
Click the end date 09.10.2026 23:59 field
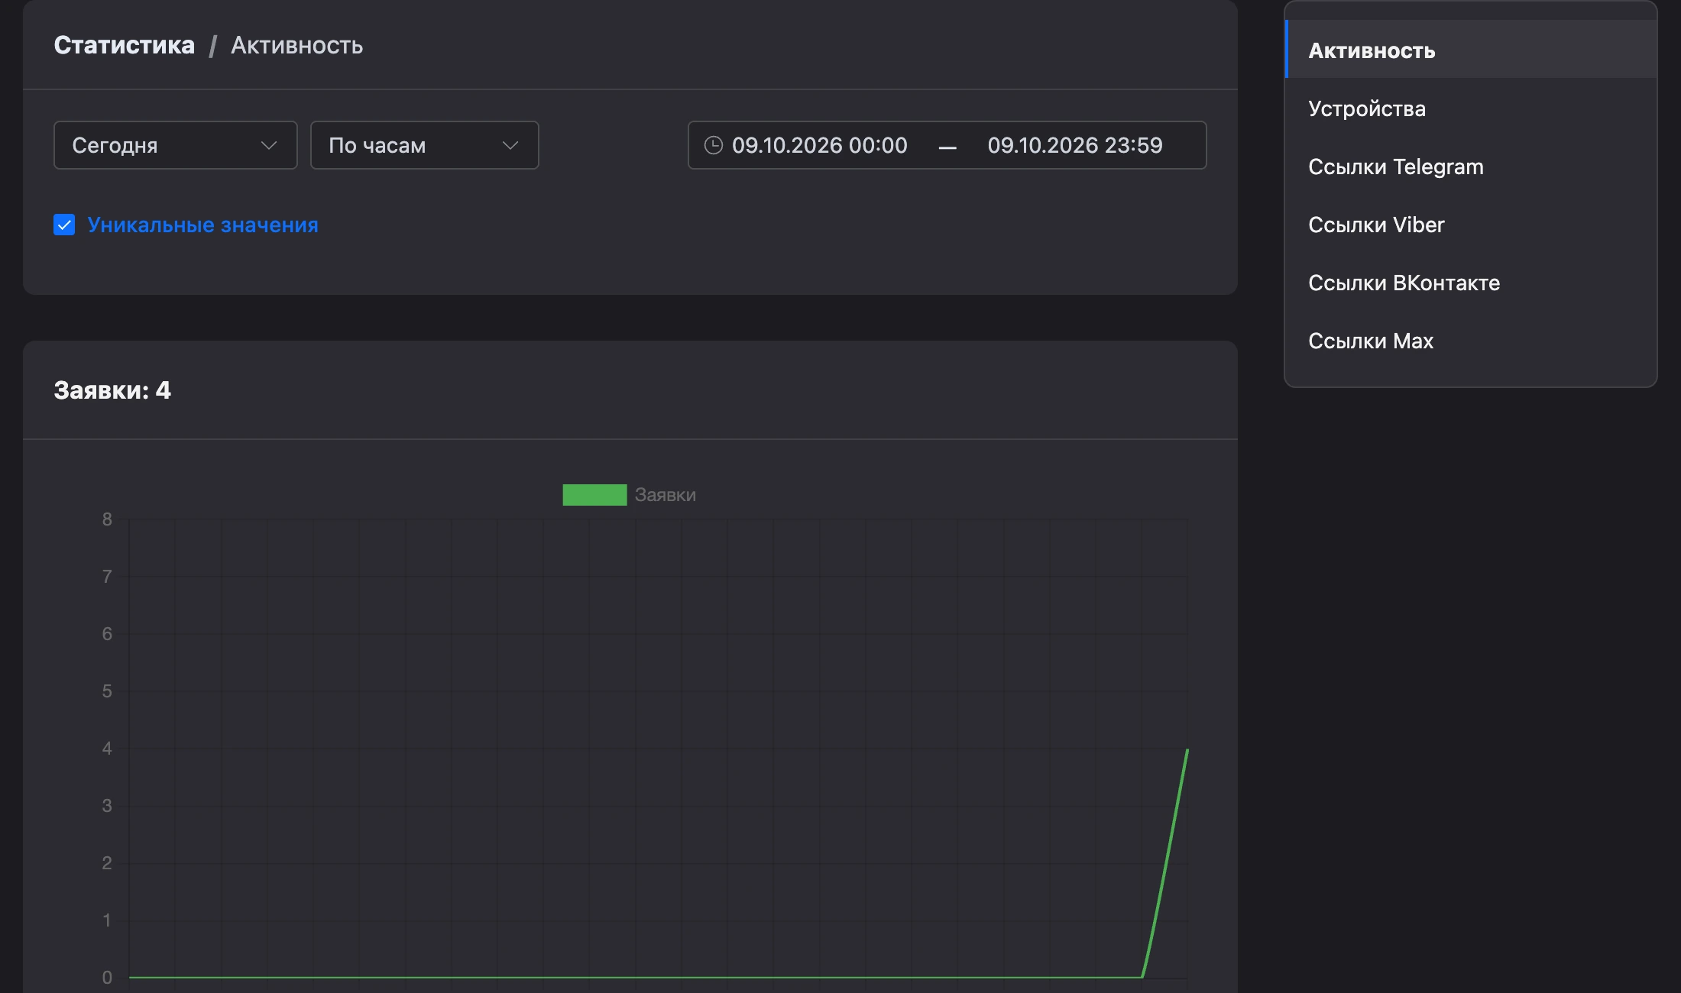click(1075, 145)
